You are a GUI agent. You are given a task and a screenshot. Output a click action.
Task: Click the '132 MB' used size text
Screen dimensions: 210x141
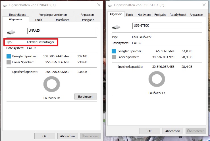click(x=82, y=56)
